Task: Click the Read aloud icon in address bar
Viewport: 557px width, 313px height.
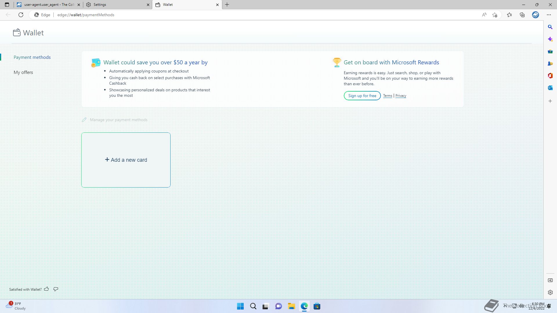Action: pos(484,15)
